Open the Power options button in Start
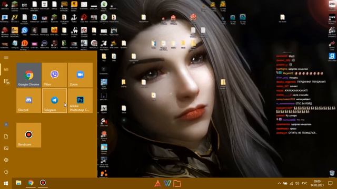The width and height of the screenshot is (337, 189). click(x=6, y=172)
